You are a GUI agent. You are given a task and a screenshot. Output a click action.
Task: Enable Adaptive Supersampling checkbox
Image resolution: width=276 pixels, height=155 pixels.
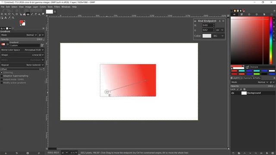pos(2,76)
